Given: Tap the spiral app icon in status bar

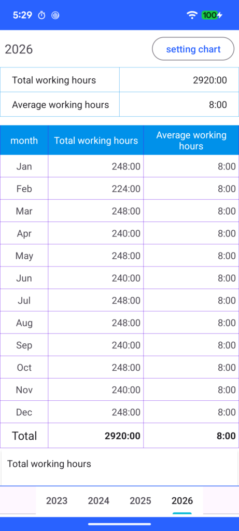Looking at the screenshot, I should coord(55,15).
